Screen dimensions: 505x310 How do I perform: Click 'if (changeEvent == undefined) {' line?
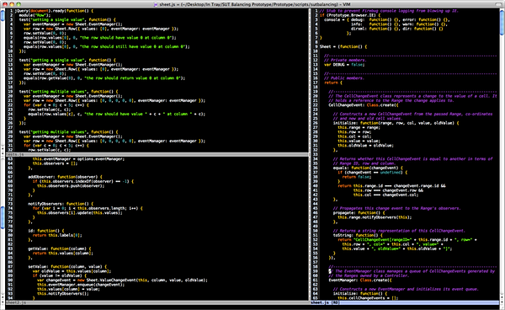tap(372, 173)
